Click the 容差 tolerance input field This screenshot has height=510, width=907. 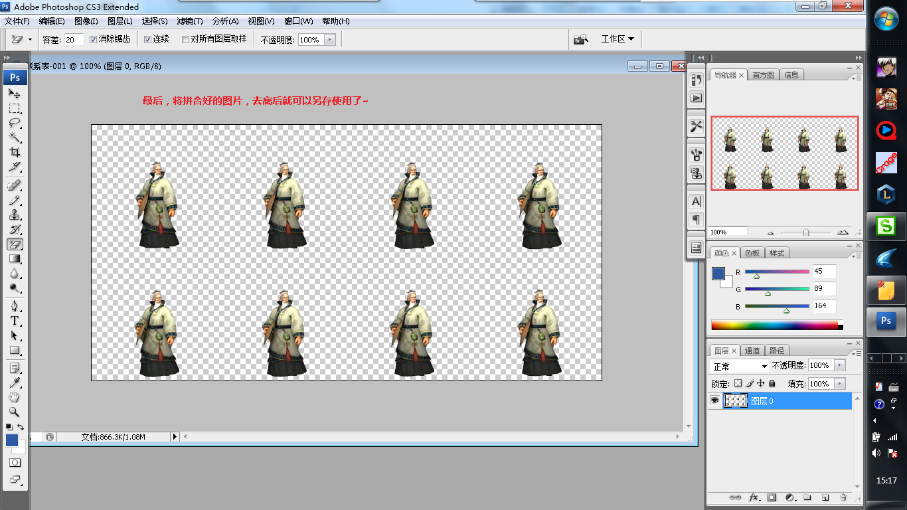pyautogui.click(x=74, y=40)
